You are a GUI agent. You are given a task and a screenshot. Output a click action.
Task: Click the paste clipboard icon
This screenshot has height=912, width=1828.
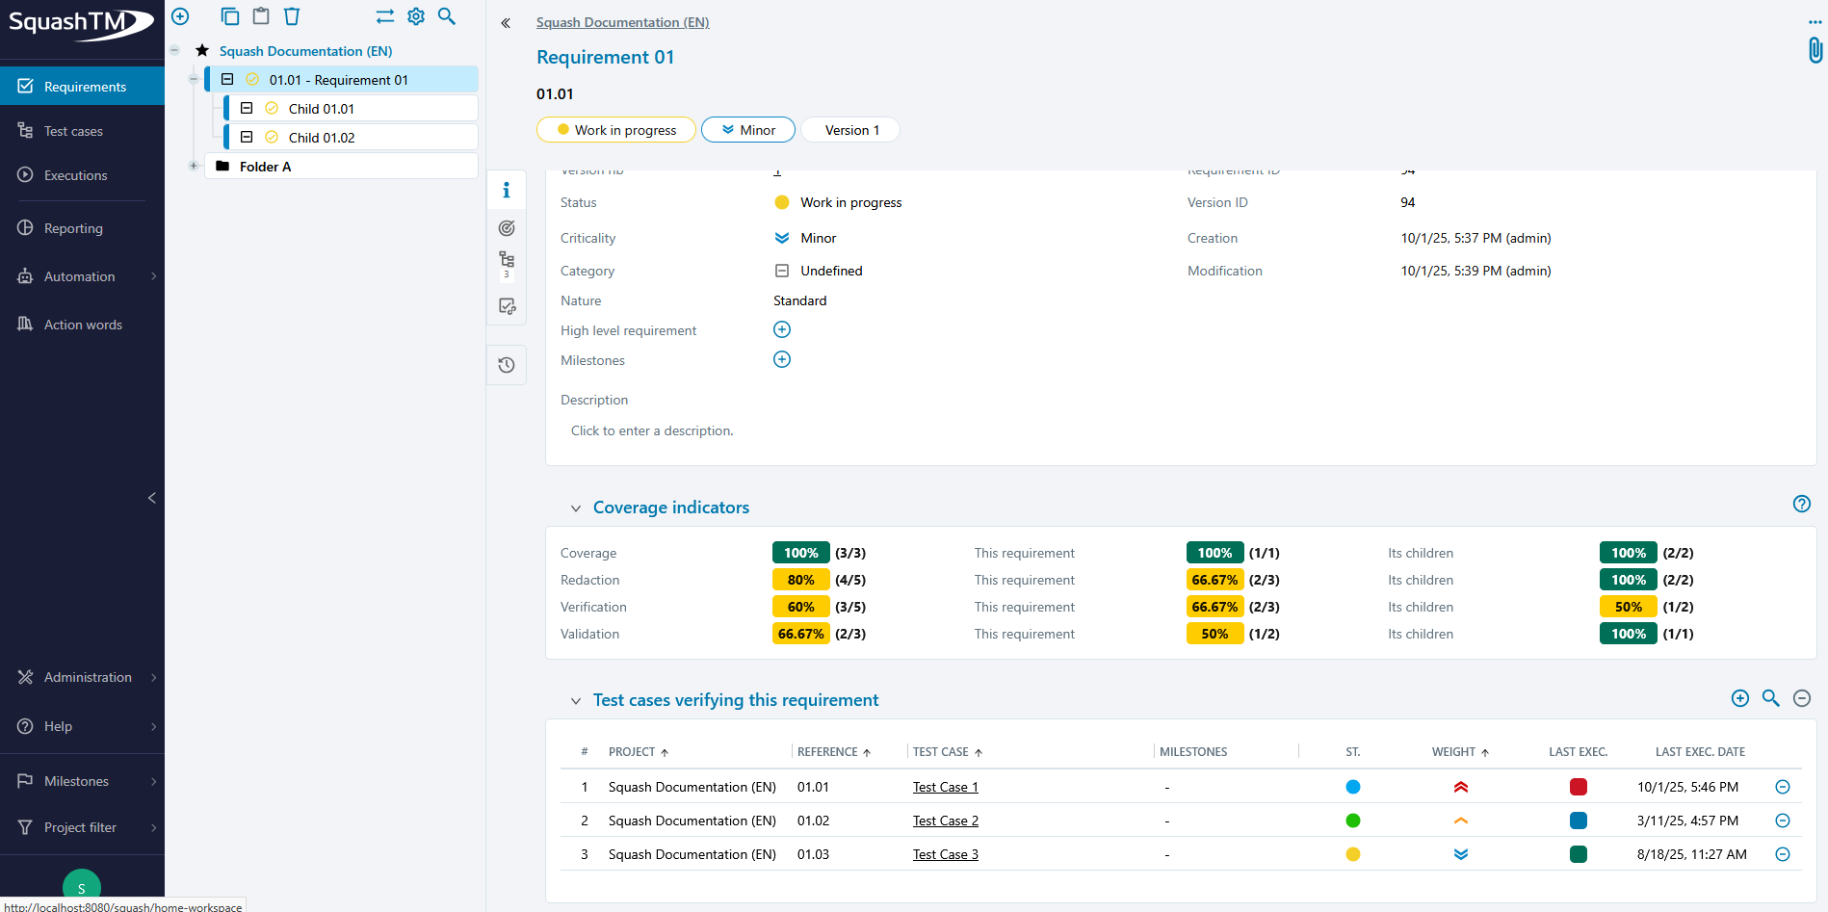(x=261, y=16)
